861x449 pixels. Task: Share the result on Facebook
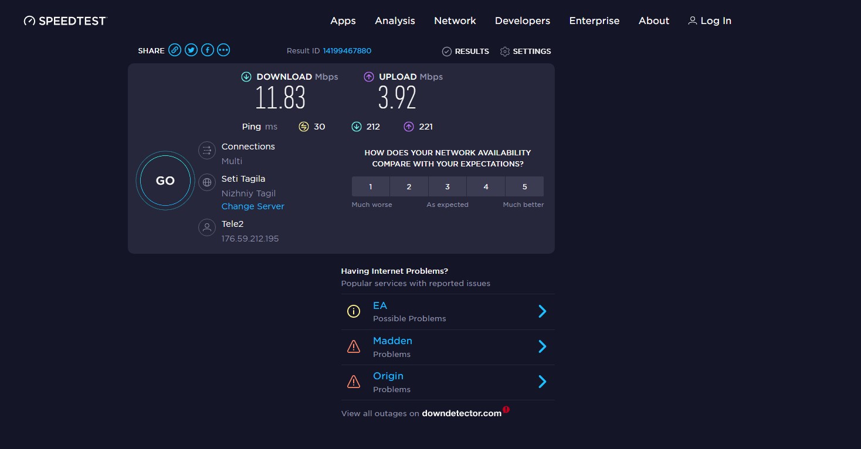(x=208, y=50)
